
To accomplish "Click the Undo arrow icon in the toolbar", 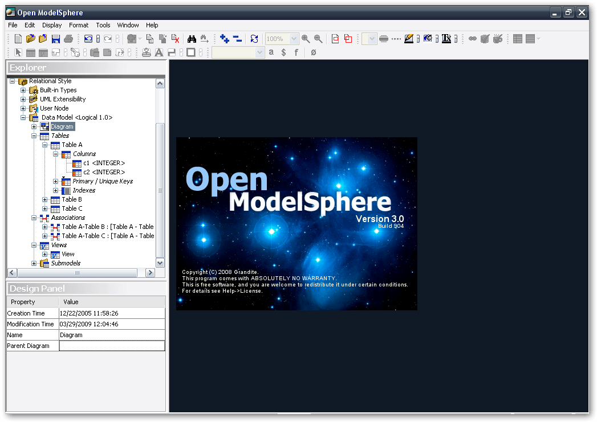I will point(88,39).
